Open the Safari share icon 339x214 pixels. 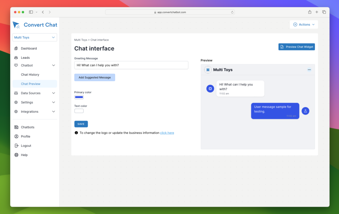point(310,12)
